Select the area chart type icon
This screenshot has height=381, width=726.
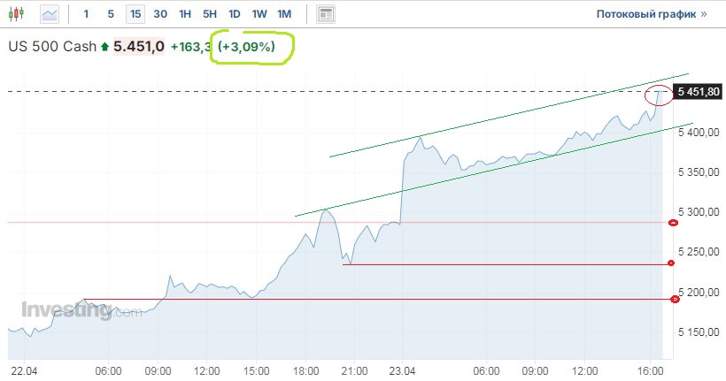[x=50, y=14]
